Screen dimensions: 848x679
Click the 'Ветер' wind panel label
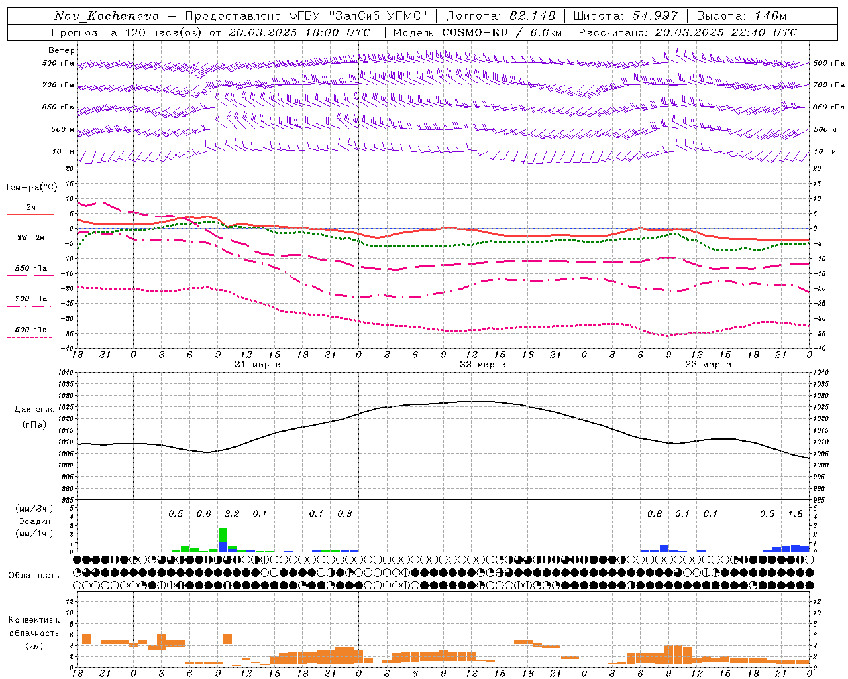[62, 50]
